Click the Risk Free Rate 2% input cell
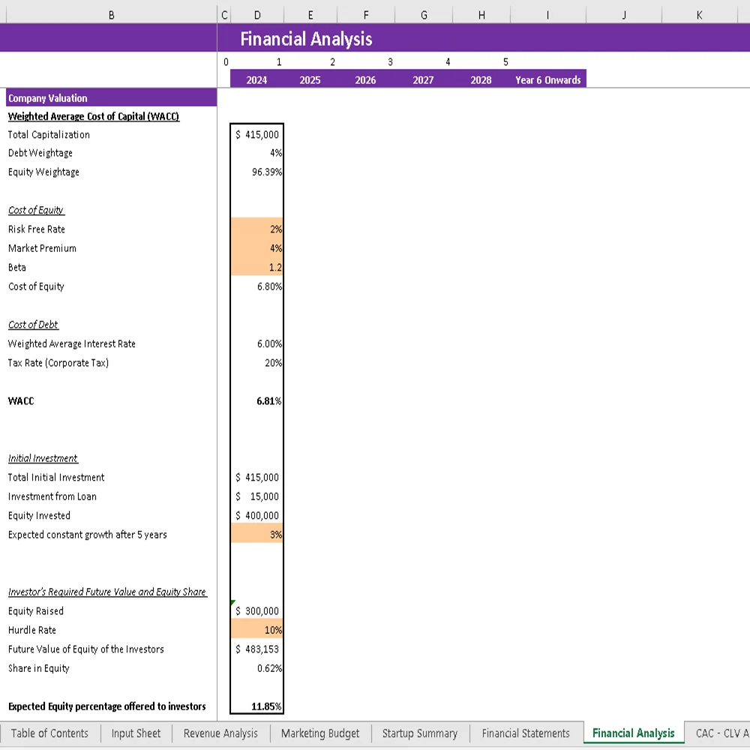 (x=257, y=229)
